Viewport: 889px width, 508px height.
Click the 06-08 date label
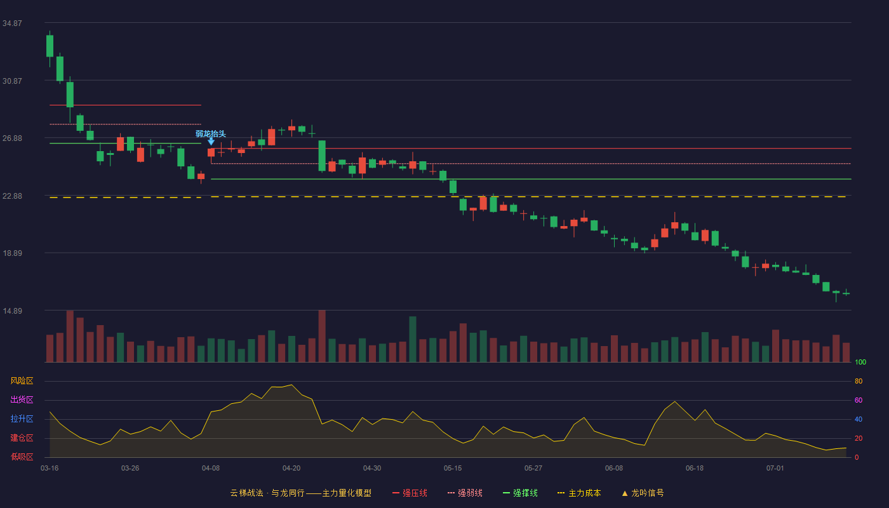[614, 468]
